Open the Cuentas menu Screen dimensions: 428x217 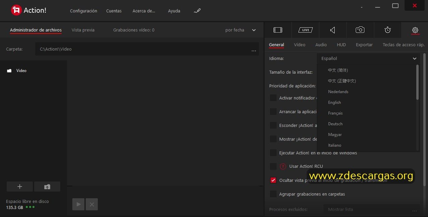click(x=114, y=11)
